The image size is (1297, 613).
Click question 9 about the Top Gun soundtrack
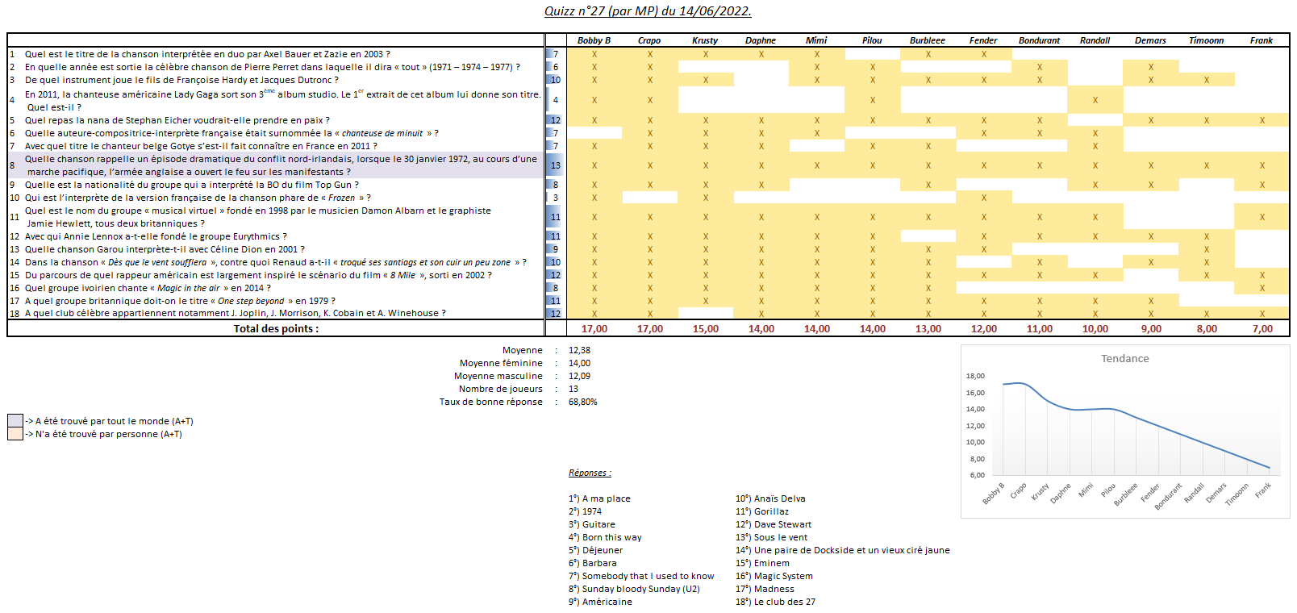click(x=192, y=185)
